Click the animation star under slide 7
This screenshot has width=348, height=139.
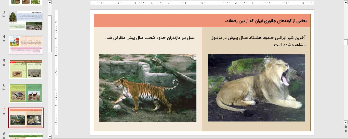(4, 114)
